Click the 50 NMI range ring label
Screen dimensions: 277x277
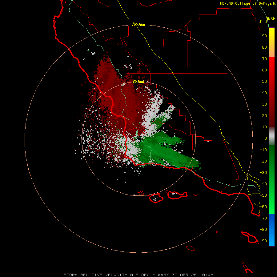[138, 82]
